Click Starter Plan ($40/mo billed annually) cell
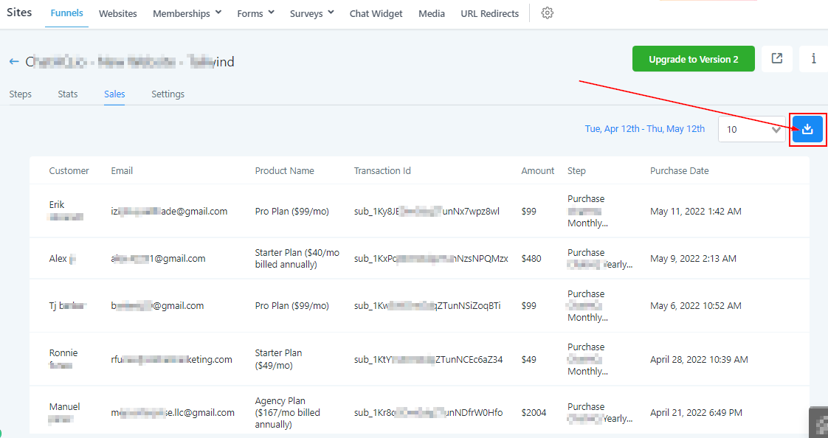The image size is (828, 438). [297, 259]
